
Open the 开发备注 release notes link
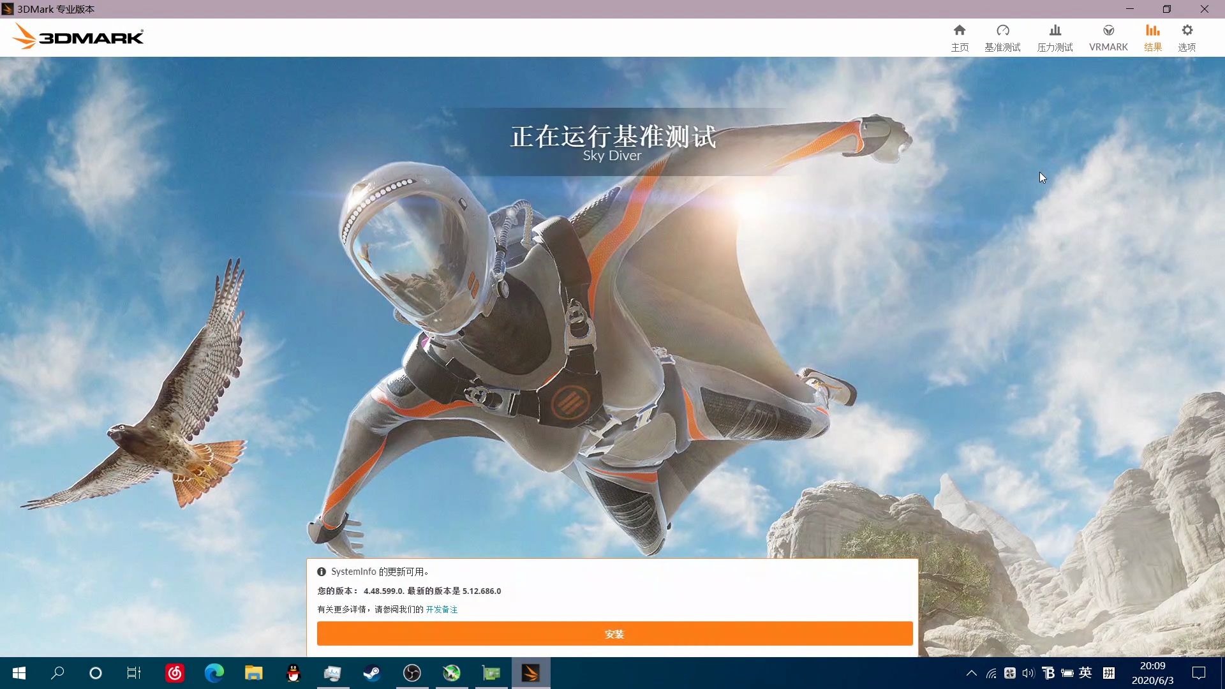(442, 609)
